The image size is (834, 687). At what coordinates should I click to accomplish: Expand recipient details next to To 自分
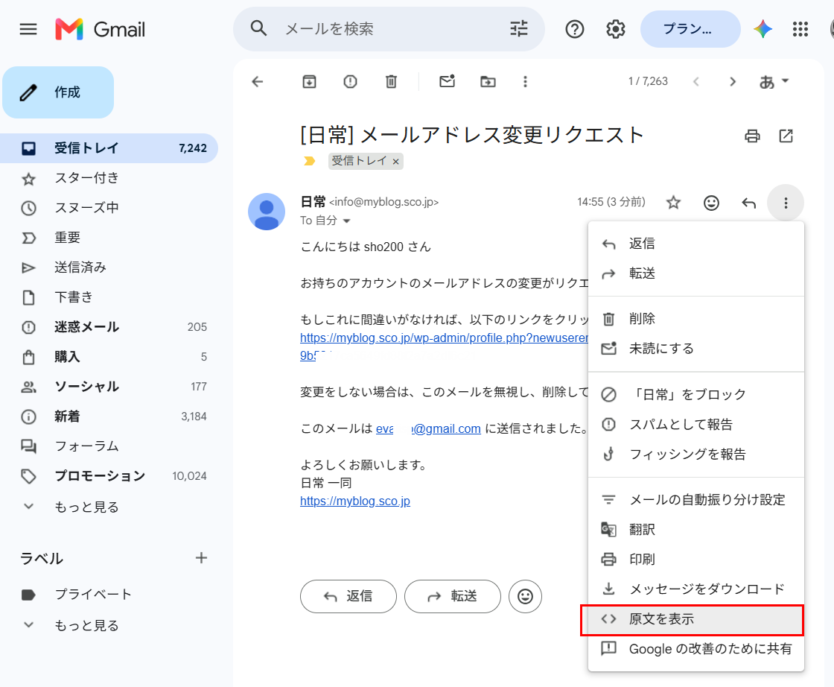347,221
